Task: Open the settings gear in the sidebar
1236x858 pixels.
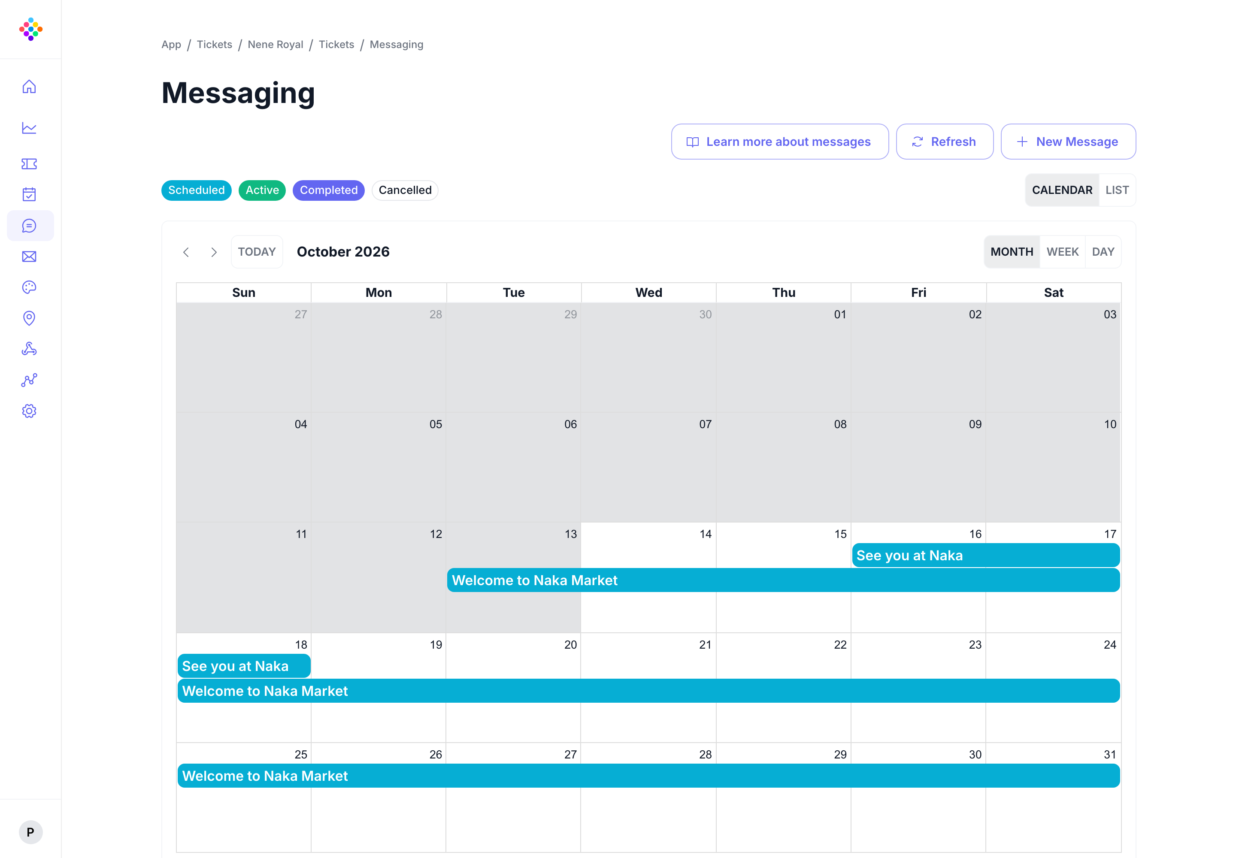Action: [x=29, y=411]
